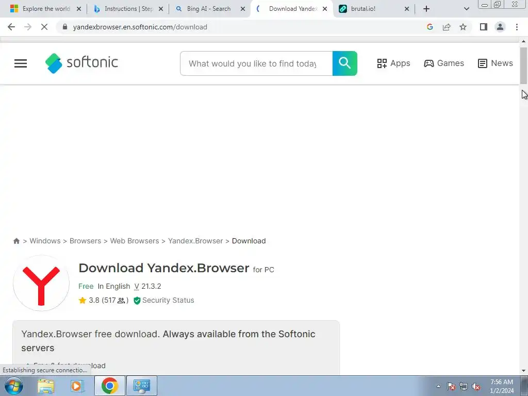Click the Google icon in the address bar
This screenshot has height=396, width=528.
click(430, 27)
